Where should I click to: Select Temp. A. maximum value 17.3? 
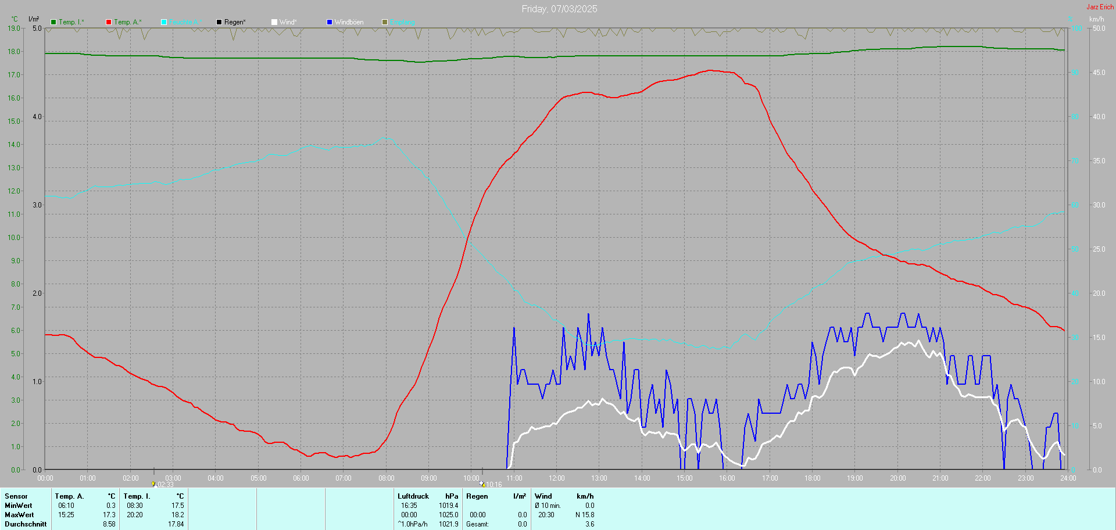[x=109, y=515]
